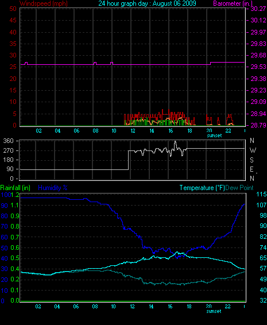Click the compass letter E
The height and width of the screenshot is (325, 267).
click(x=251, y=169)
